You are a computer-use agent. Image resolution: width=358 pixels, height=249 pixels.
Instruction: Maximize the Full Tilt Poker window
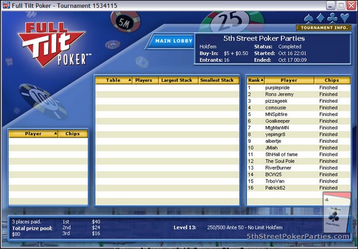(x=341, y=5)
